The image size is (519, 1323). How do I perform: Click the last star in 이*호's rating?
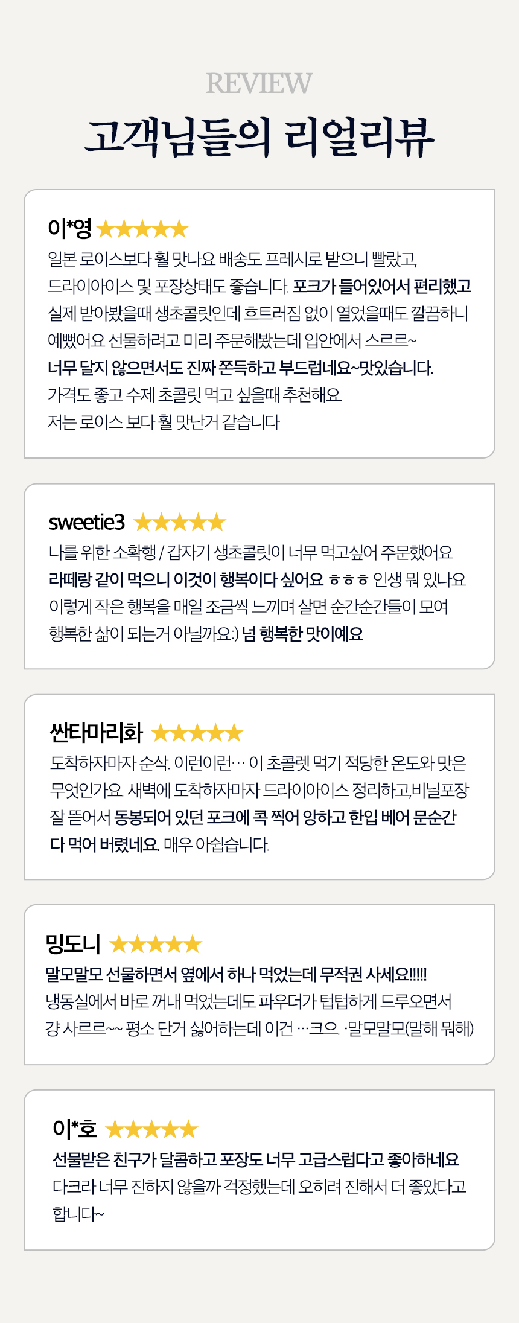[x=189, y=1129]
